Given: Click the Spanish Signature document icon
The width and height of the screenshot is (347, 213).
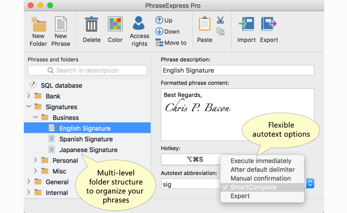Looking at the screenshot, I should pyautogui.click(x=52, y=139).
